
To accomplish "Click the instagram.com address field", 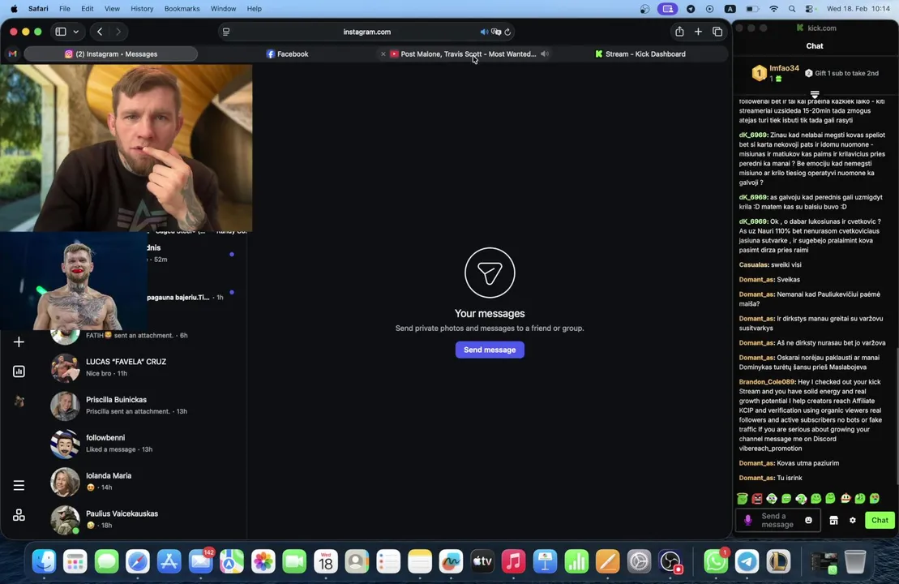I will coord(367,32).
